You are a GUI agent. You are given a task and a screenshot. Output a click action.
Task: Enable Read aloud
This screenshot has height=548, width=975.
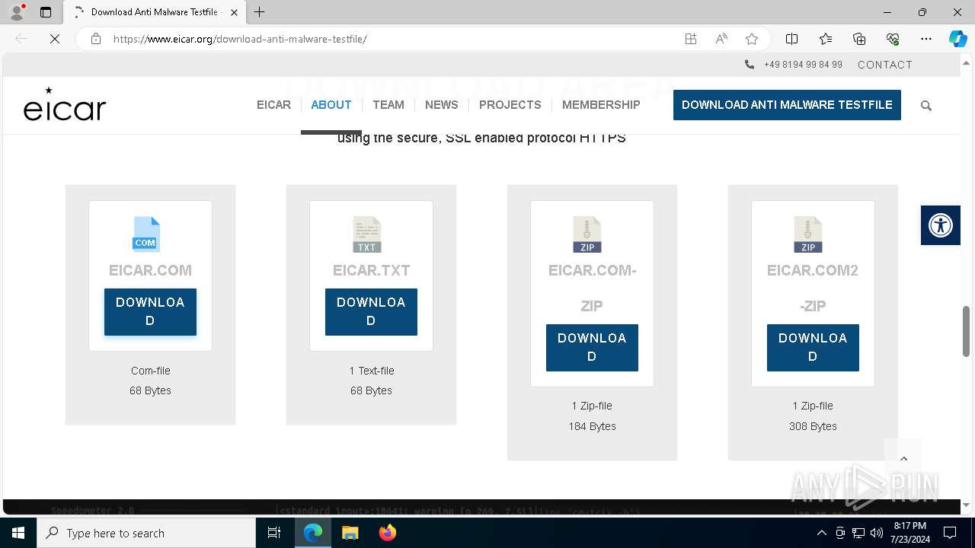point(721,39)
